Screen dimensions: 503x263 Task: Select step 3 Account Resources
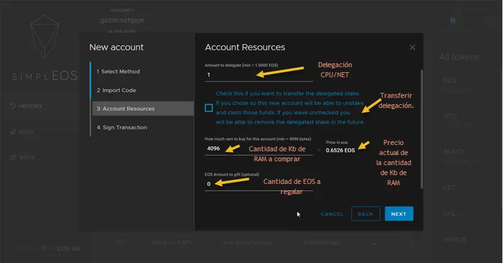143,109
